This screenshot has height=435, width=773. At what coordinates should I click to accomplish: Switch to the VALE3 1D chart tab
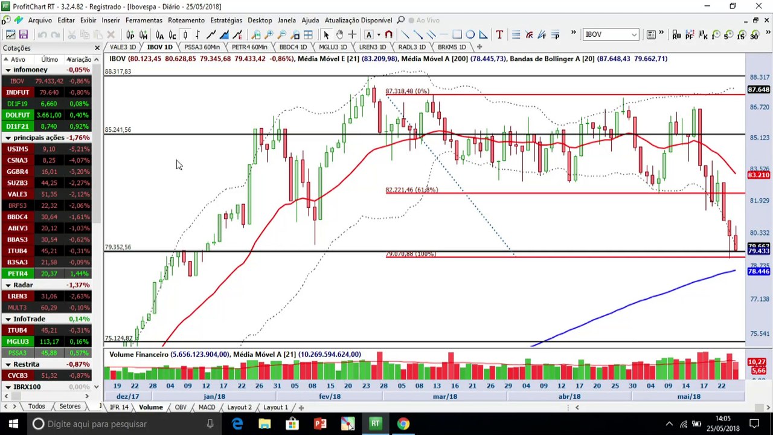point(123,47)
